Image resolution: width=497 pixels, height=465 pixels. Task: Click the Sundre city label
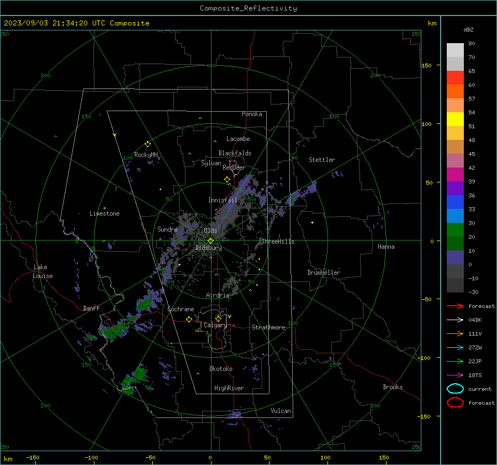(x=167, y=229)
